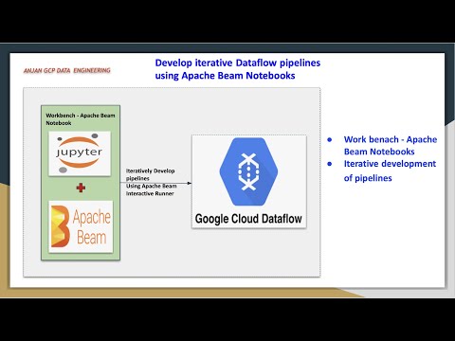Viewport: 455px width, 341px height.
Task: Click the Google Cloud Dataflow hexagon icon
Action: tap(248, 171)
